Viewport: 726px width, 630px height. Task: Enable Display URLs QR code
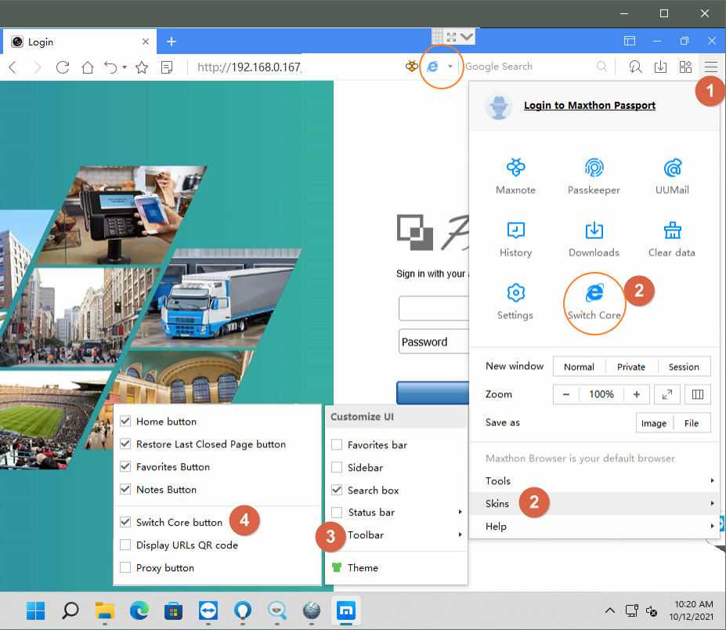click(125, 545)
